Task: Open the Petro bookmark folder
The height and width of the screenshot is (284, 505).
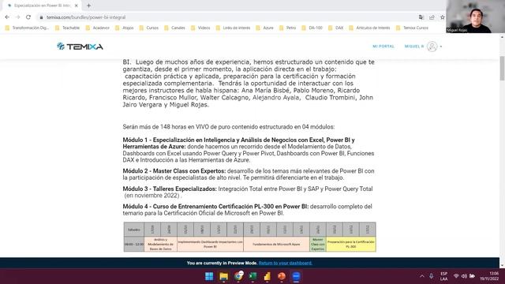Action: click(x=287, y=28)
